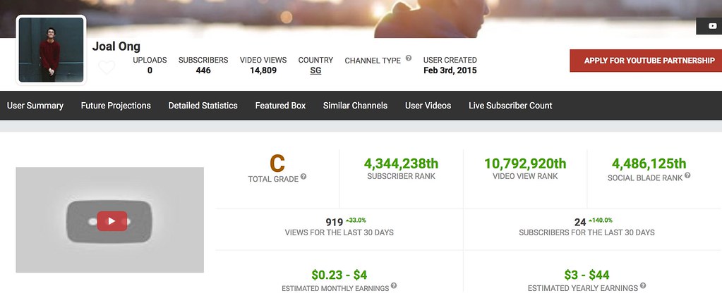This screenshot has height=305, width=722.
Task: Select the Featured Box tab
Action: (280, 106)
